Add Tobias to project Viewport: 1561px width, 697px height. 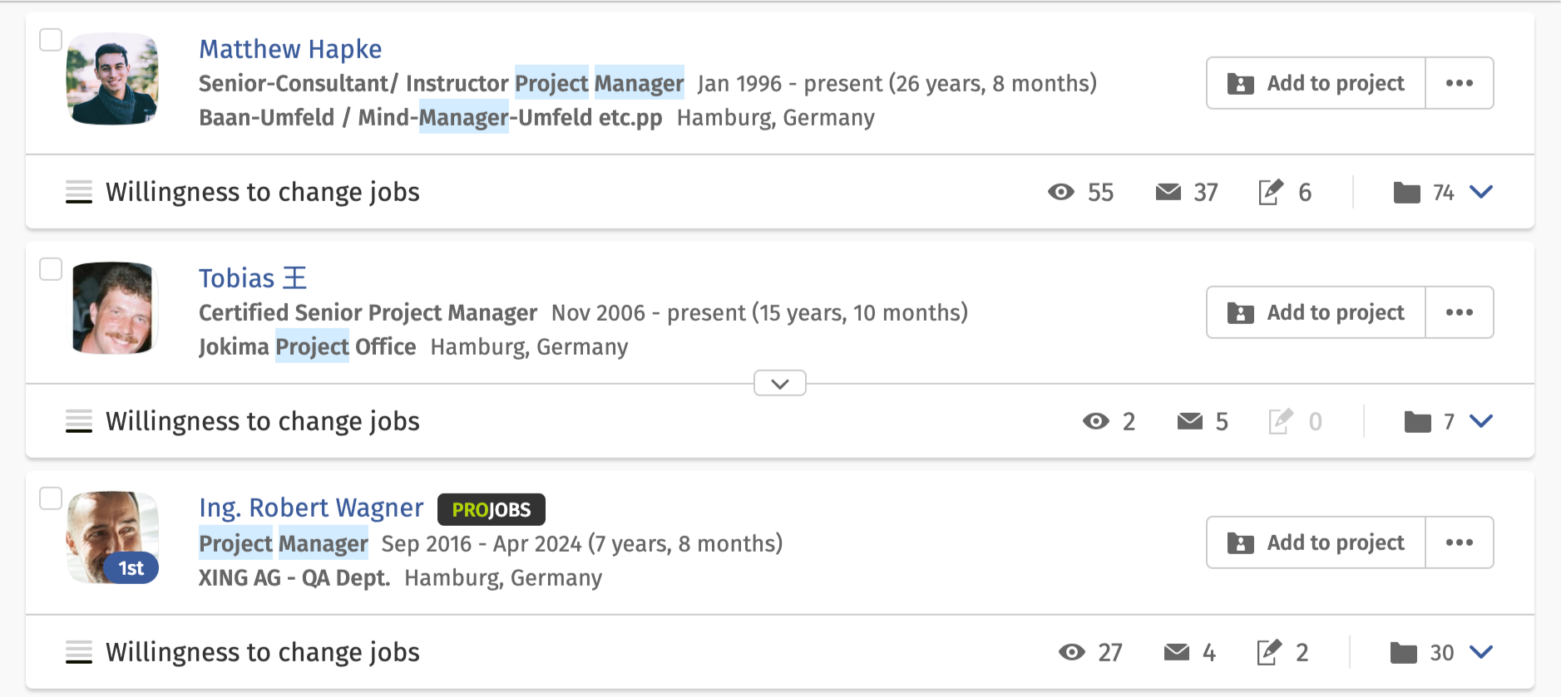(1316, 312)
